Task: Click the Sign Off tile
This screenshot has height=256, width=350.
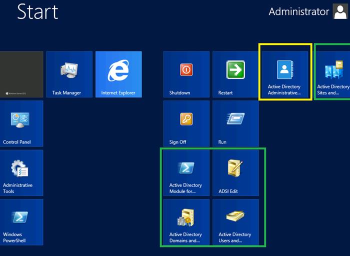Action: pyautogui.click(x=186, y=123)
